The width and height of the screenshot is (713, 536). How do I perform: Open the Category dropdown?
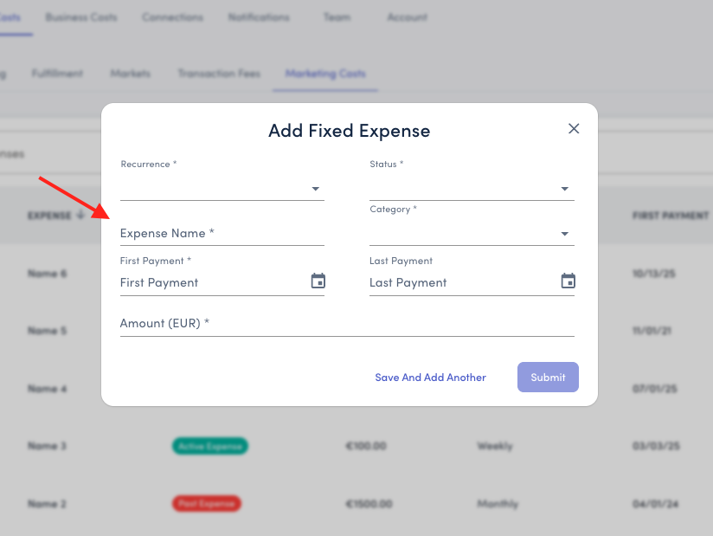[471, 234]
